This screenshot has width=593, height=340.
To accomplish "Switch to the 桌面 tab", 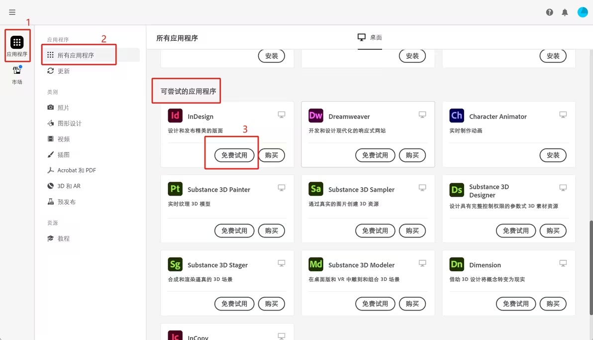I will click(x=368, y=37).
